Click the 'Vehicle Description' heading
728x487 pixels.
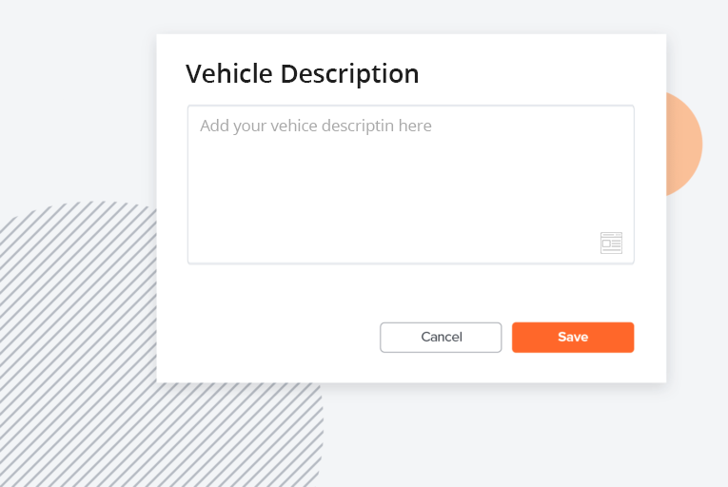(303, 74)
